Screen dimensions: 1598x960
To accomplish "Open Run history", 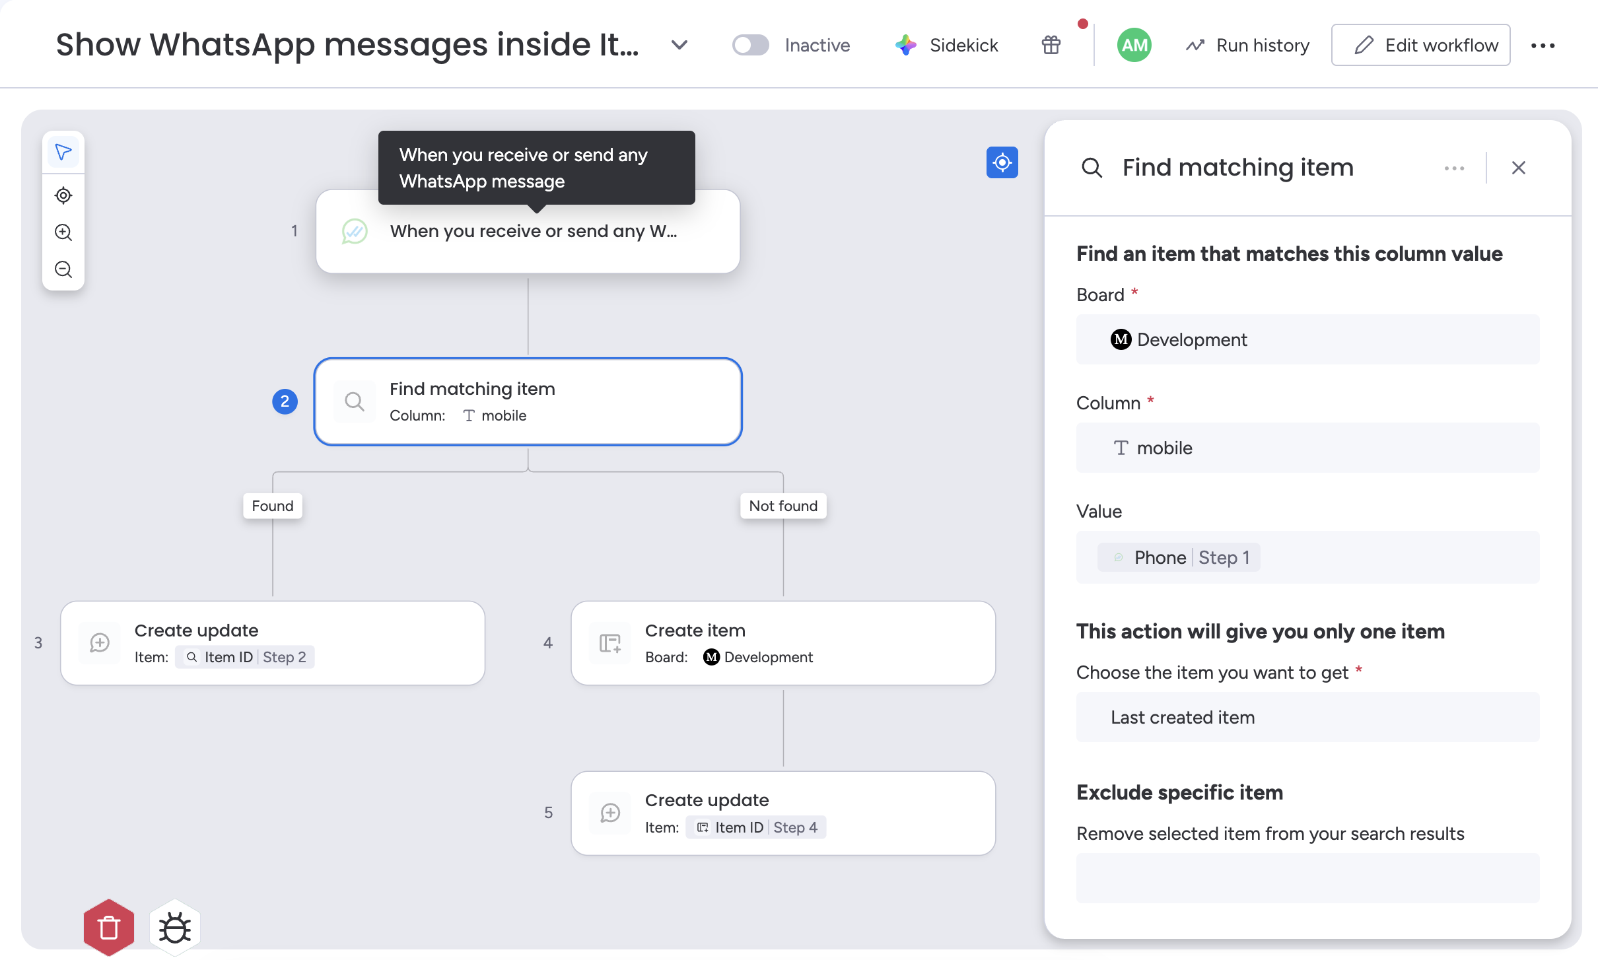I will click(x=1247, y=45).
